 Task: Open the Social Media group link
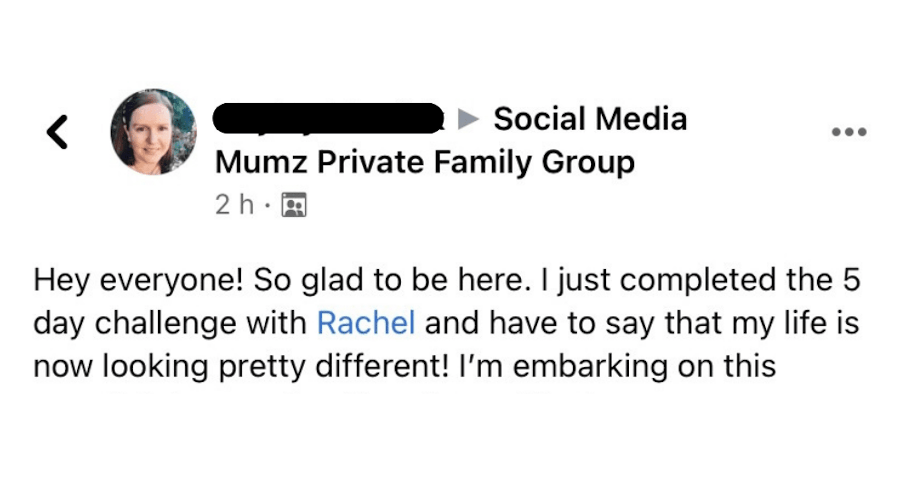590,118
